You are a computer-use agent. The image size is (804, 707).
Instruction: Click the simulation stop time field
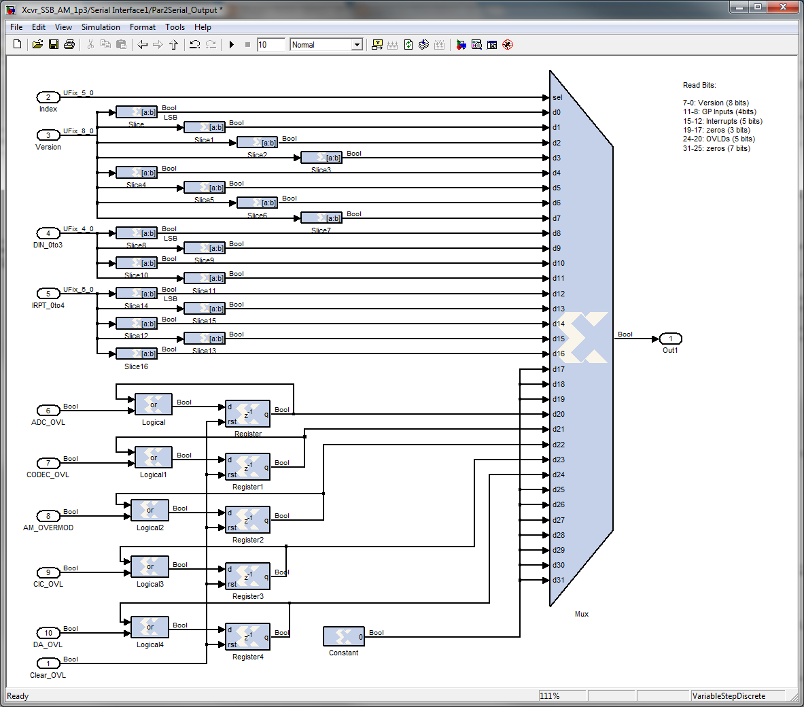[270, 45]
